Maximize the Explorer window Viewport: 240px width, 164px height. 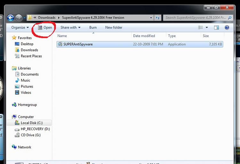[216, 7]
